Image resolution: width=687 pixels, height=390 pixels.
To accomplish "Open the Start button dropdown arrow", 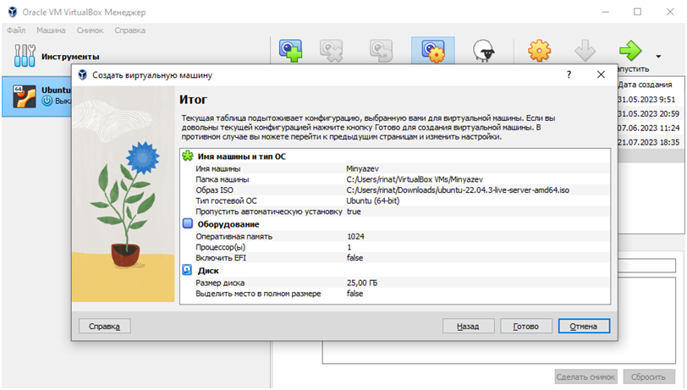I will pos(658,56).
